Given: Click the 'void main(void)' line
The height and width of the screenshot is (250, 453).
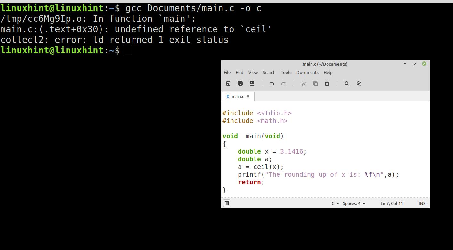Looking at the screenshot, I should point(253,136).
